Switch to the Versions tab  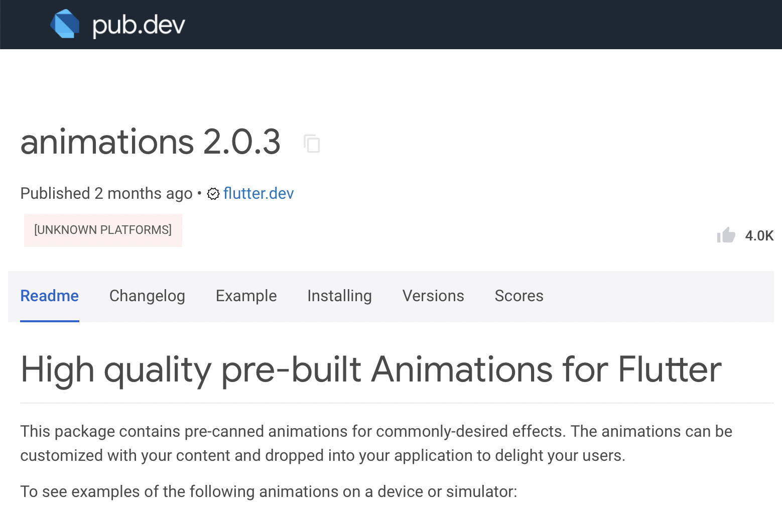(433, 296)
